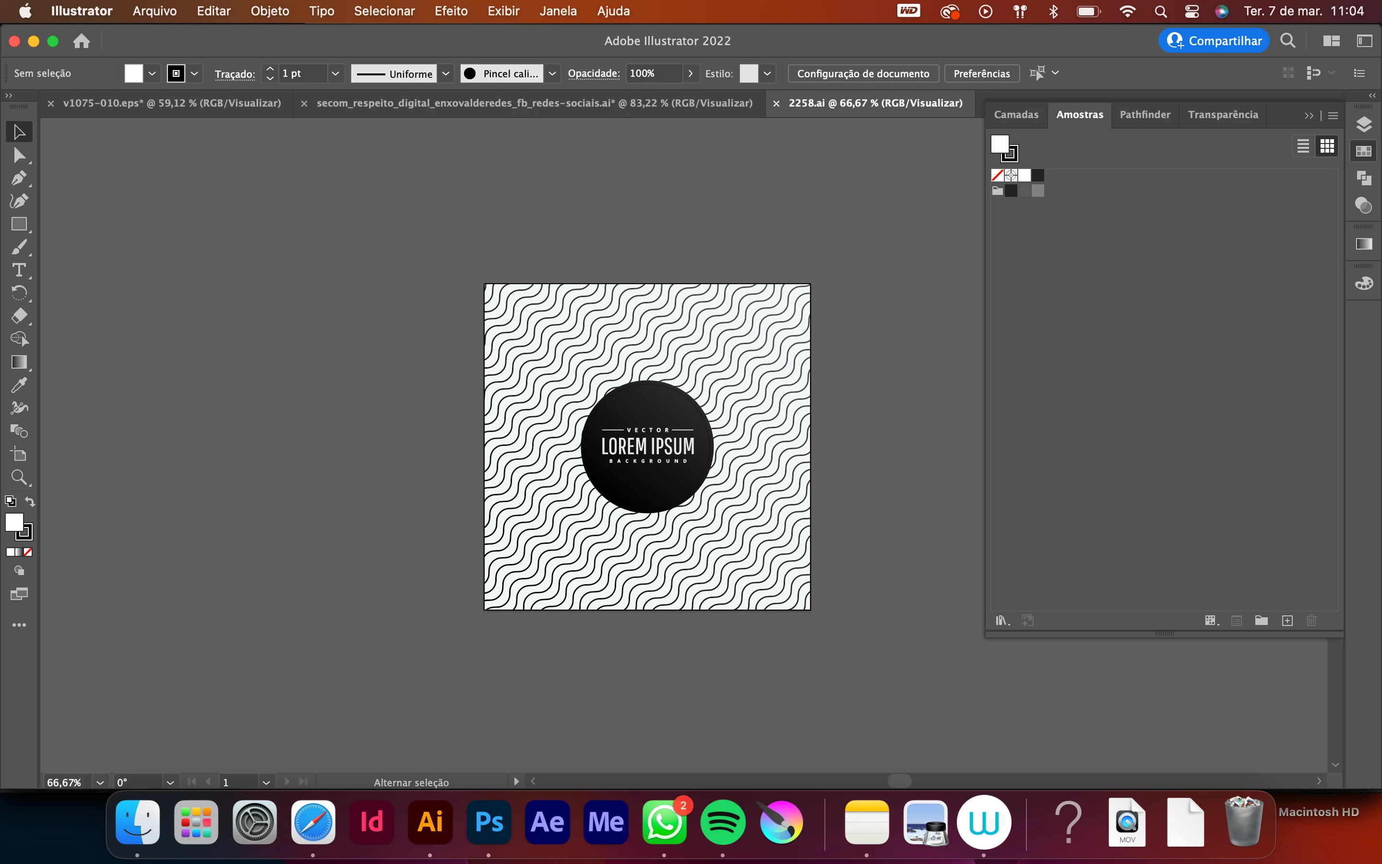
Task: Click Configuração de documento button
Action: point(863,73)
